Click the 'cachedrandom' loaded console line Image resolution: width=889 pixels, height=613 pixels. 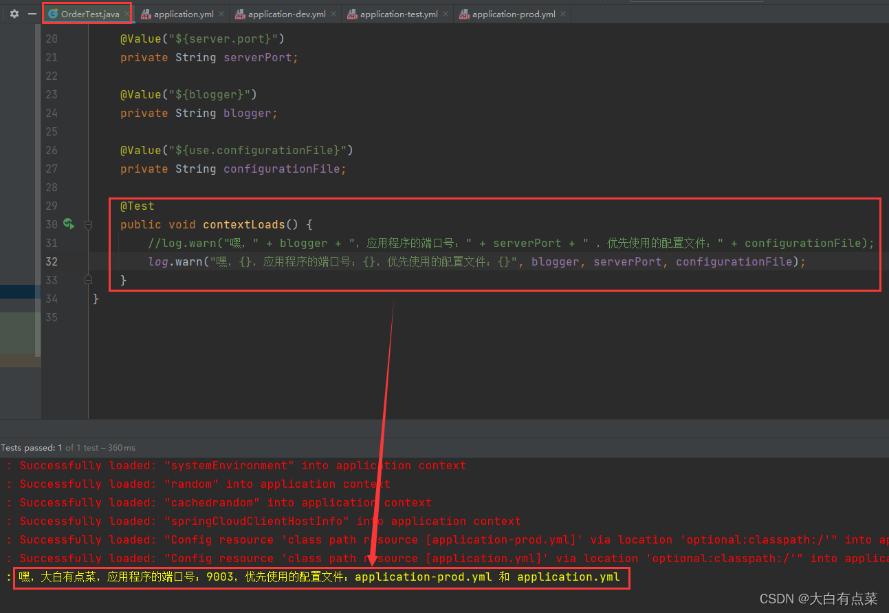click(x=219, y=503)
